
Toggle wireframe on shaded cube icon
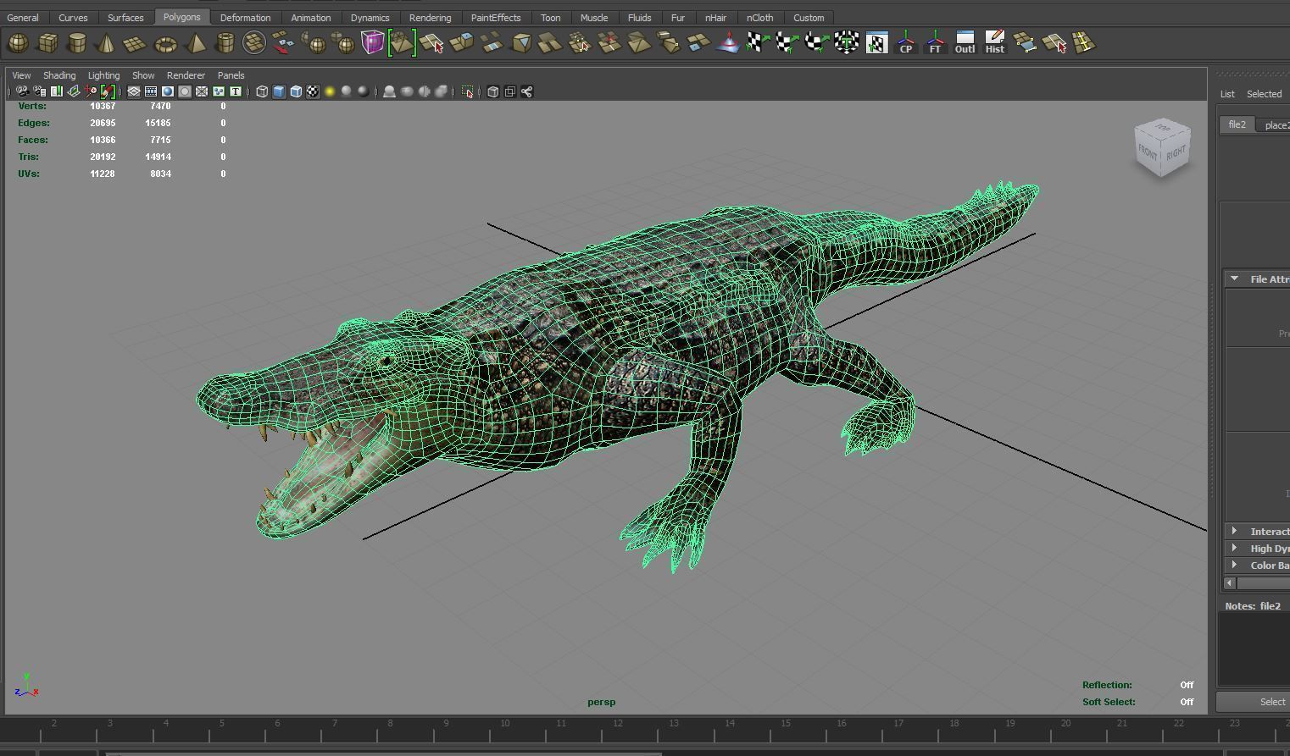tap(296, 91)
